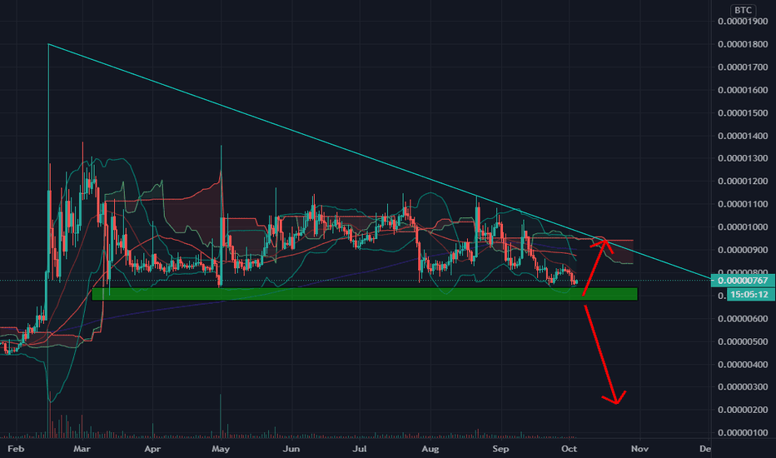
Task: Click the Mar label on time axis
Action: point(82,449)
